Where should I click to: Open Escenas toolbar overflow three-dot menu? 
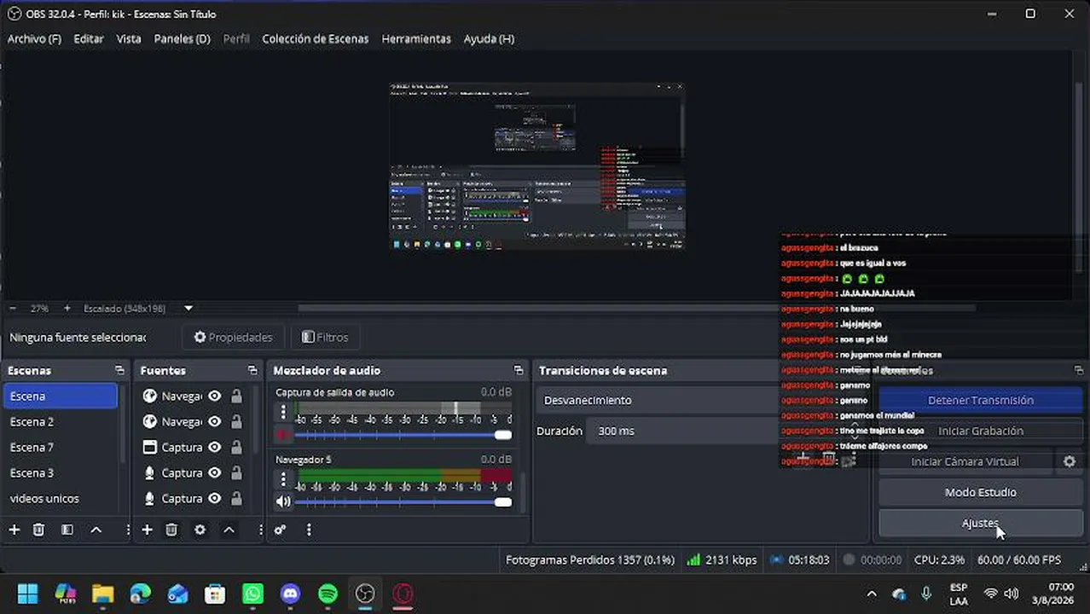pyautogui.click(x=128, y=530)
